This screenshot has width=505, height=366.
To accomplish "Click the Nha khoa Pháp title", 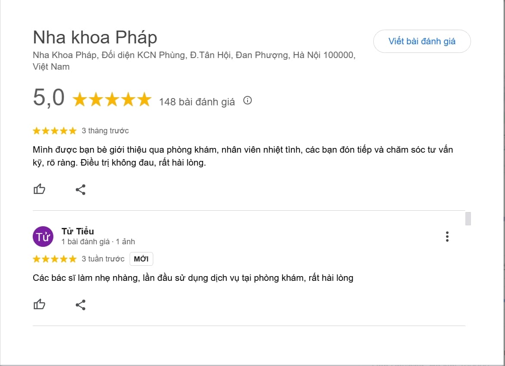I will (x=95, y=37).
